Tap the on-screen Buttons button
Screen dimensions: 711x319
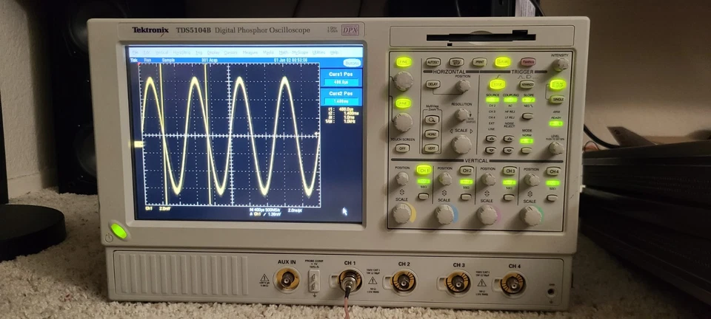click(352, 63)
